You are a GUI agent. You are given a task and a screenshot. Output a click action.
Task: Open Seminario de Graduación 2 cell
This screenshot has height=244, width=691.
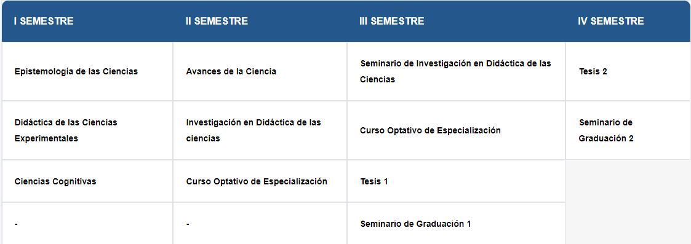[606, 130]
